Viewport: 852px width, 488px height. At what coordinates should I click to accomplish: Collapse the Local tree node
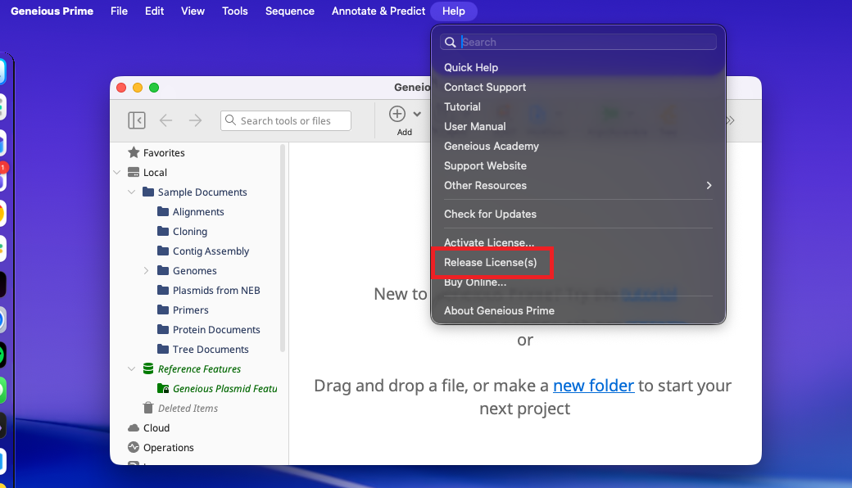tap(117, 172)
